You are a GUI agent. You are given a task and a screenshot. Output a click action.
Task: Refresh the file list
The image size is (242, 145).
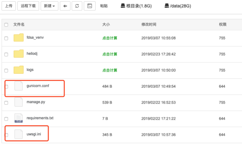coord(77,6)
